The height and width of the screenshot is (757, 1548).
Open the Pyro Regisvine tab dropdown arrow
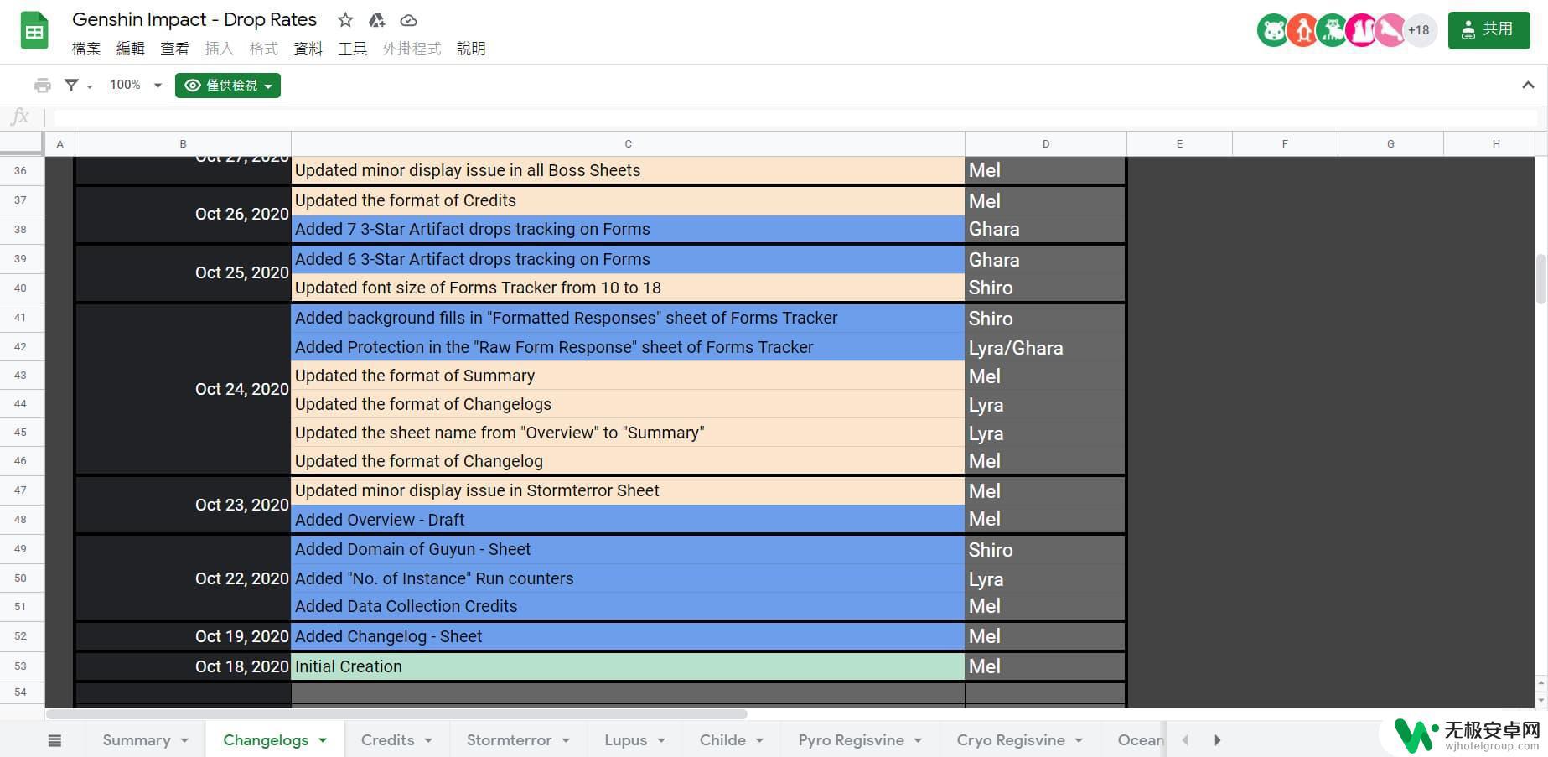[x=918, y=740]
